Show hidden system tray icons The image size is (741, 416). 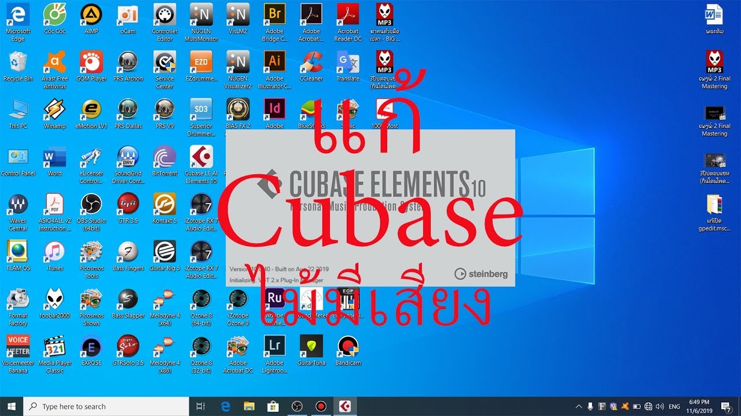578,406
